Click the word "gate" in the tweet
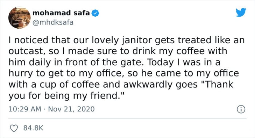 [x=131, y=63]
